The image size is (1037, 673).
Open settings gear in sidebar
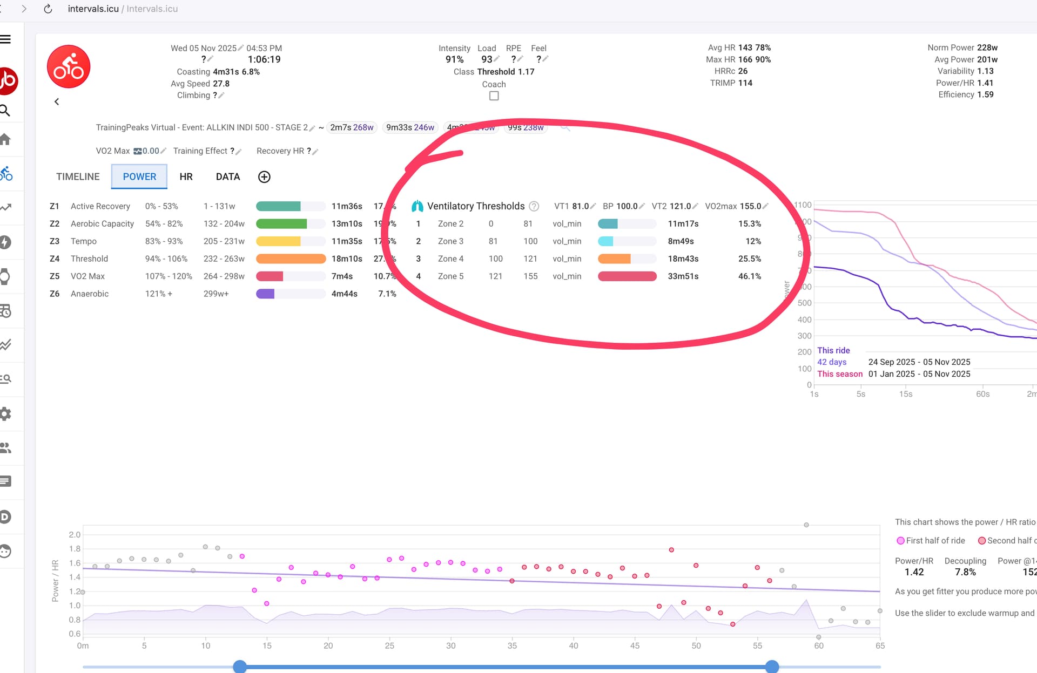click(5, 413)
